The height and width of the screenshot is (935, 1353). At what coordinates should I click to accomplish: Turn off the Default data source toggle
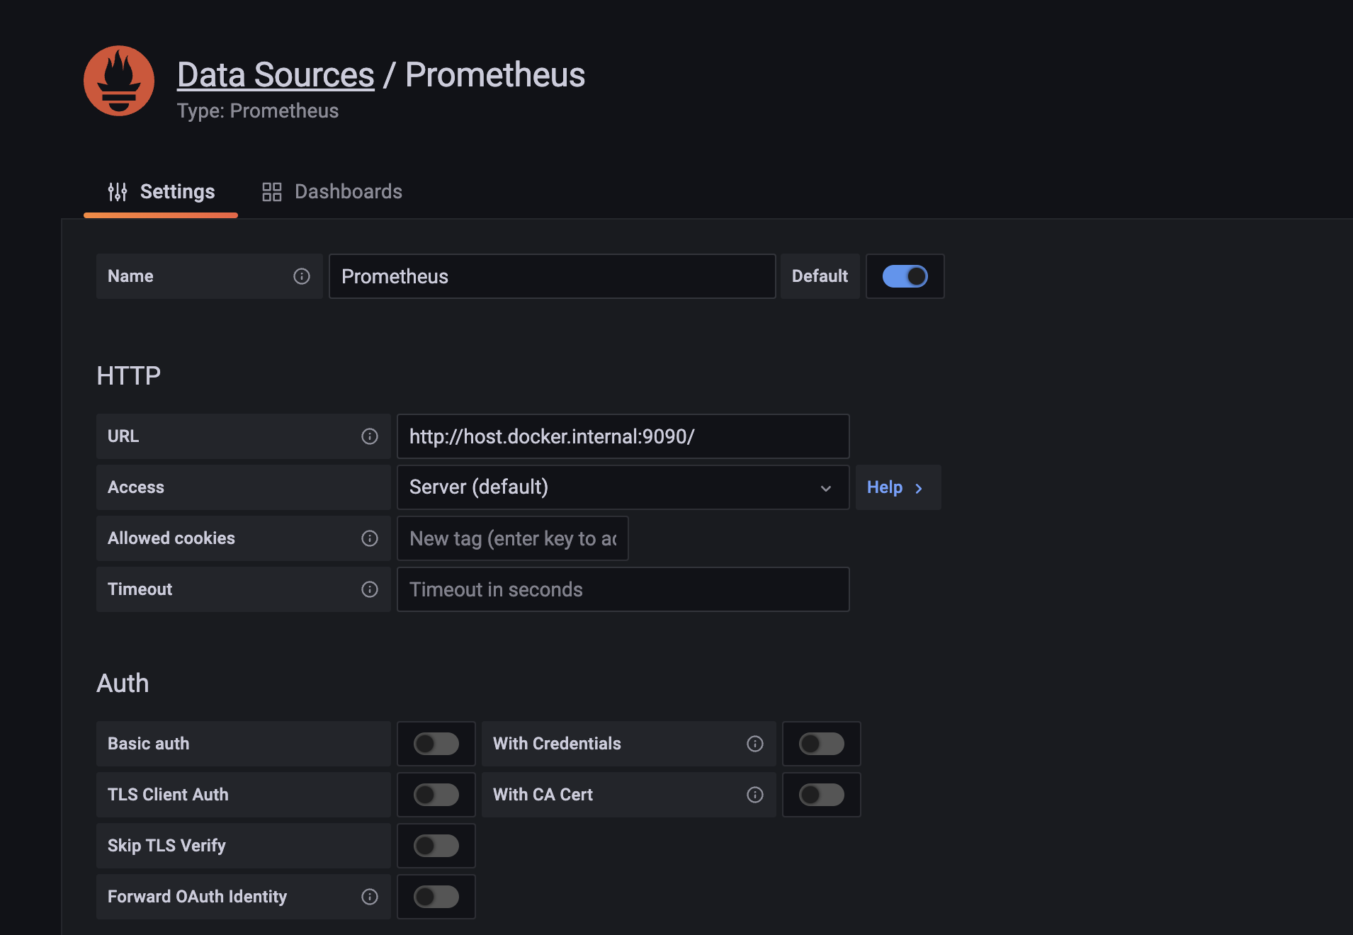click(905, 276)
